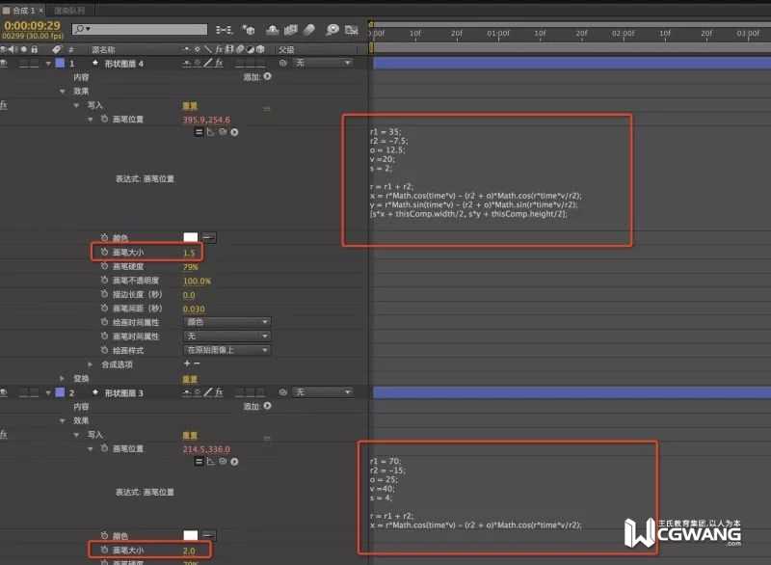Open the parent dropdown of 形状图层 4
Image resolution: width=771 pixels, height=565 pixels.
(x=323, y=63)
